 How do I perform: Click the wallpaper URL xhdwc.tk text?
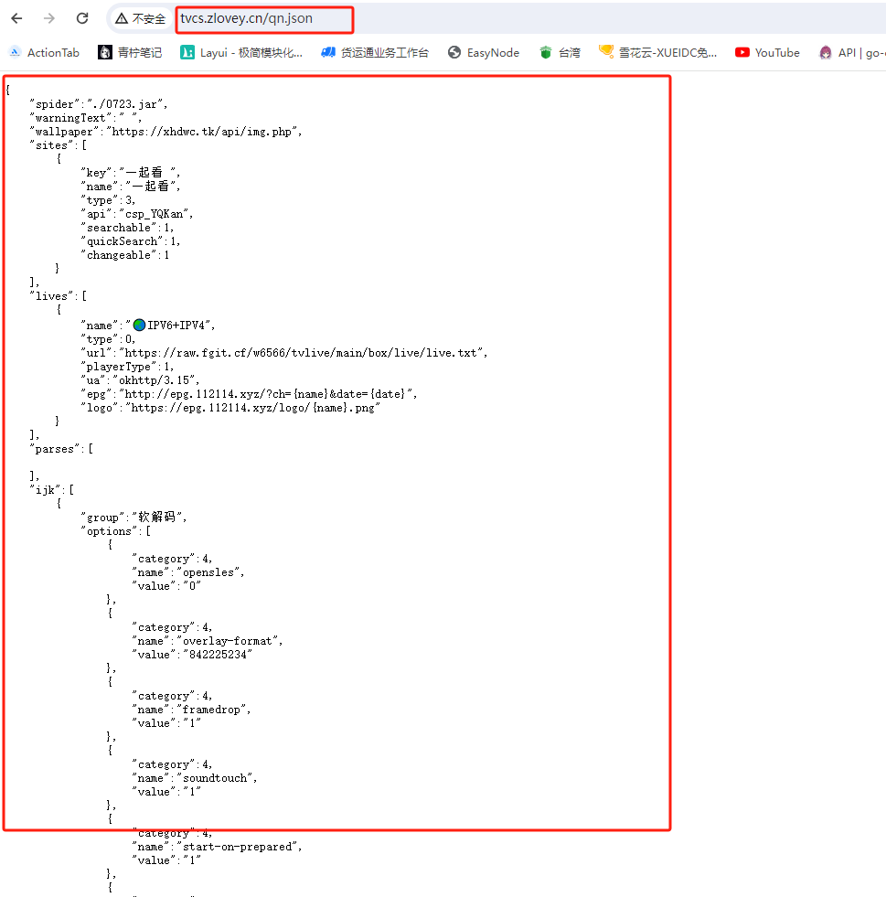coord(203,132)
